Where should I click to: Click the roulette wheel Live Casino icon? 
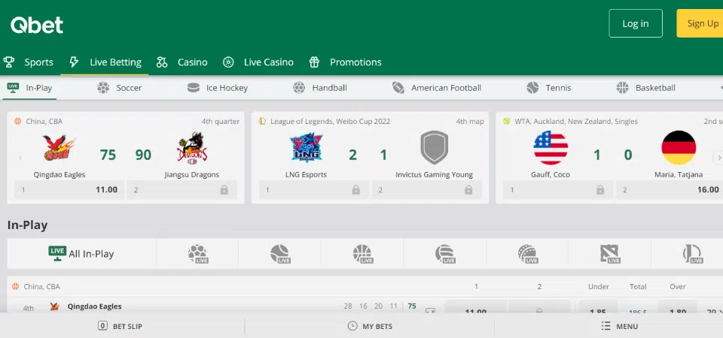click(x=228, y=62)
